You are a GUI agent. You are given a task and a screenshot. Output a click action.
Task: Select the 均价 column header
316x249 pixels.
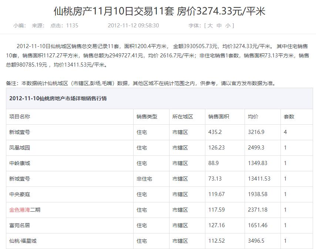click(253, 116)
